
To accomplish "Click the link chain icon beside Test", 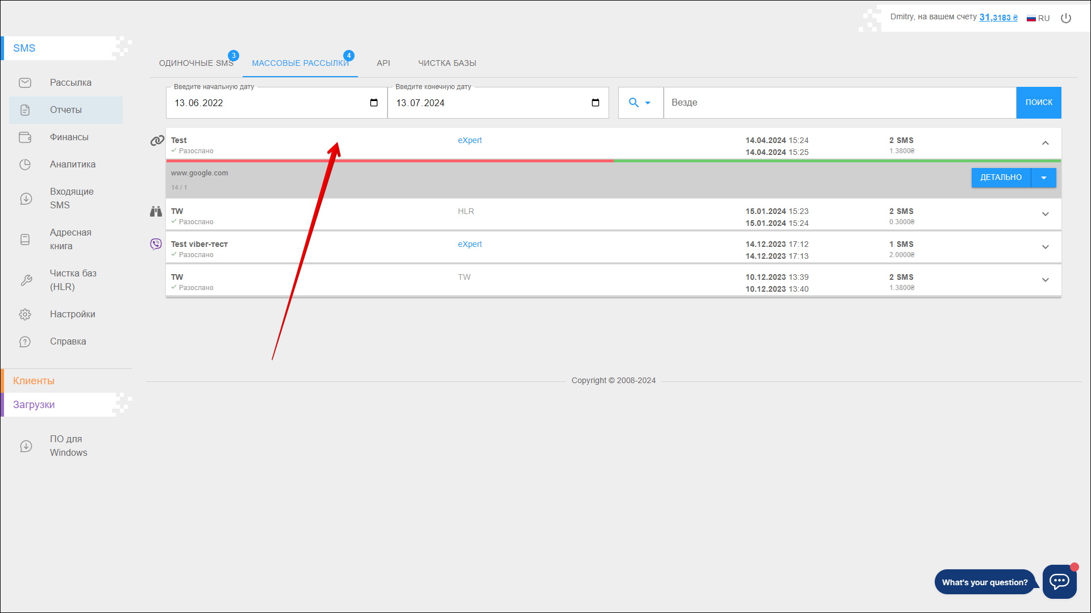I will pos(157,141).
